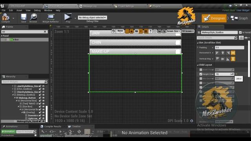Switch to the Project Settings tab
This screenshot has width=251, height=141.
[125, 6]
